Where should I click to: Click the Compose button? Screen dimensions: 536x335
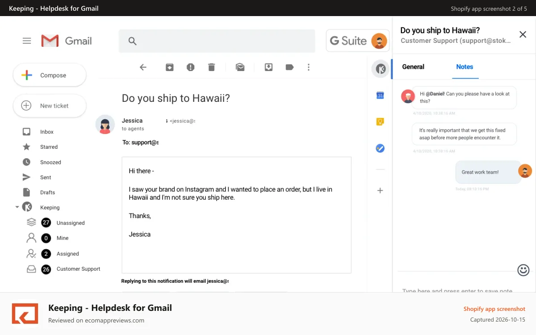click(50, 75)
